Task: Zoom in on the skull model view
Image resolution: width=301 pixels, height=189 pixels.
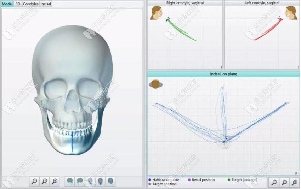Action: coord(45,182)
